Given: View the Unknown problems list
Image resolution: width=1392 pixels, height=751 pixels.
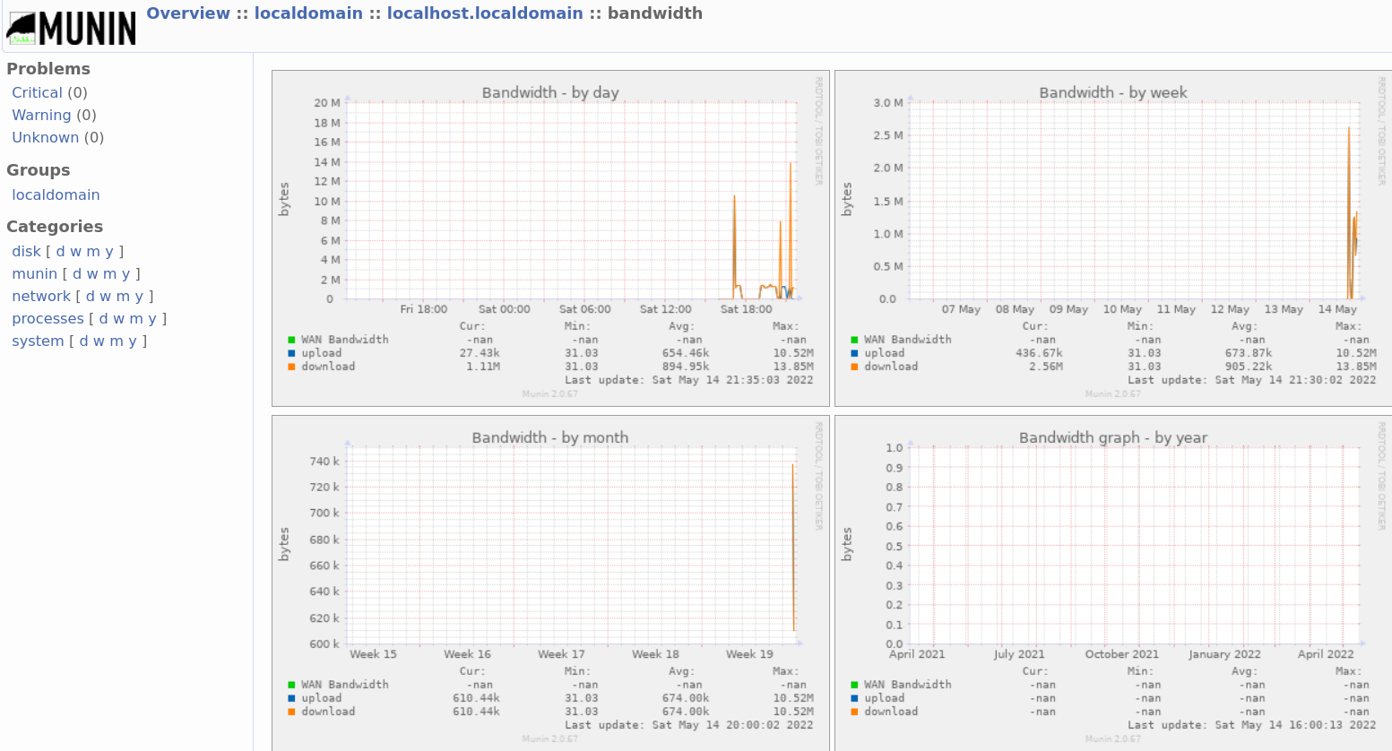Looking at the screenshot, I should click(46, 137).
